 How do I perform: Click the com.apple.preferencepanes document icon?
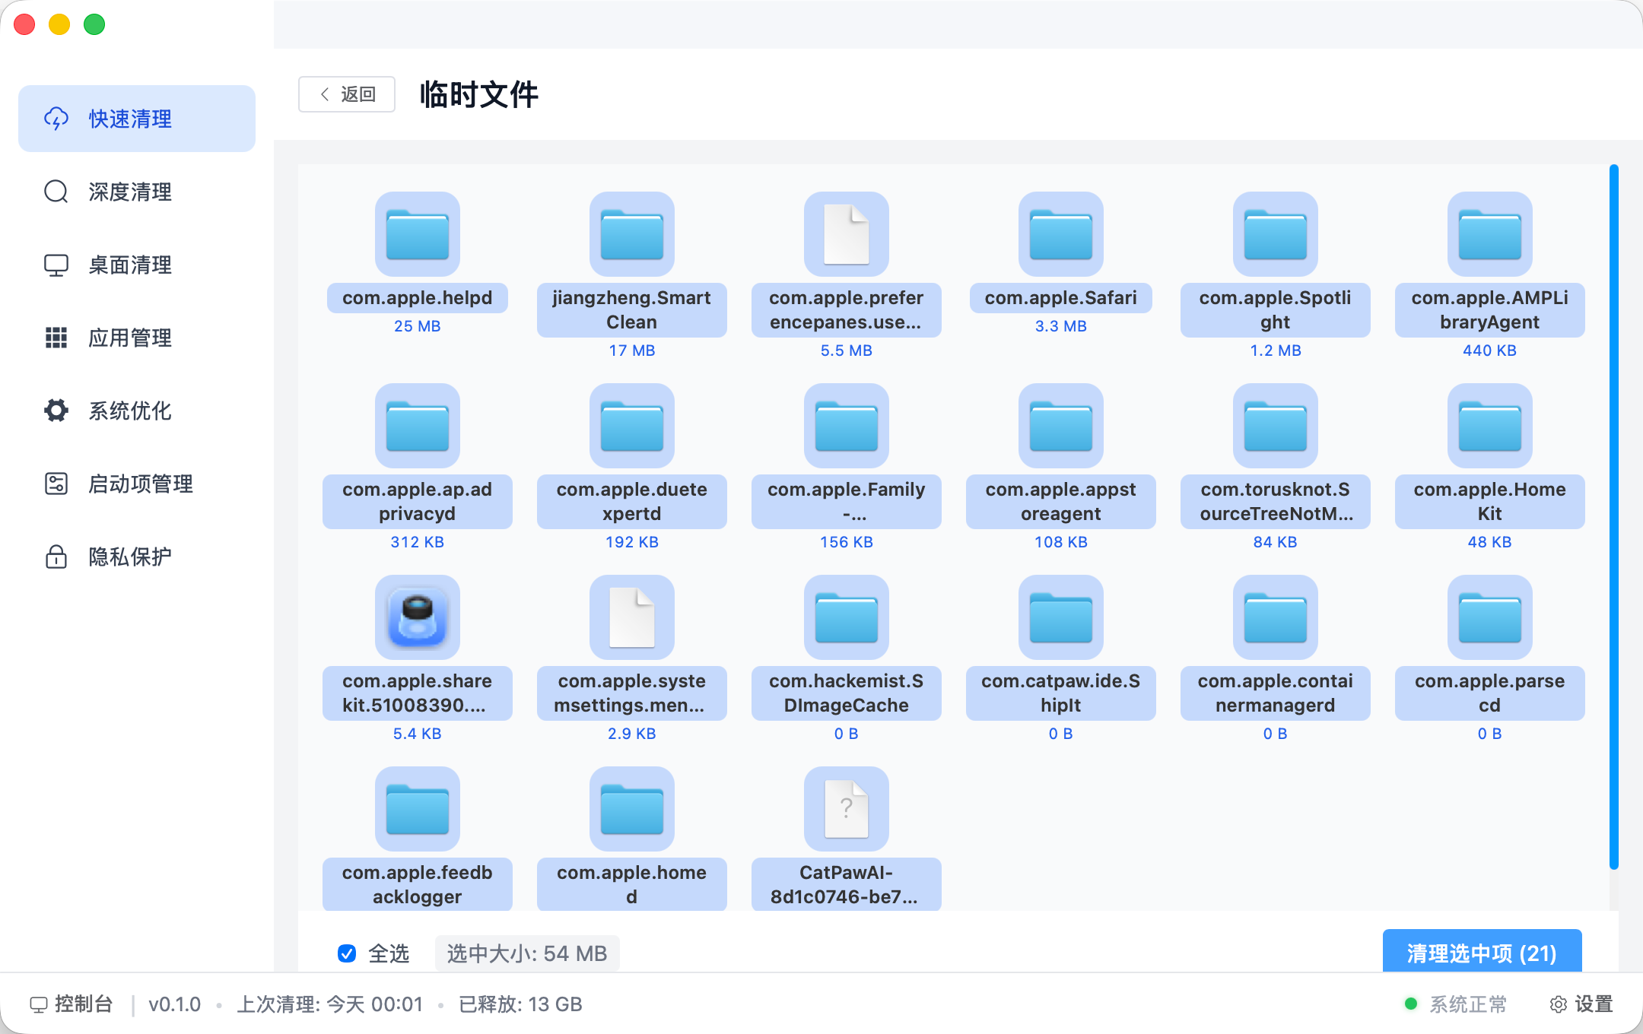[x=846, y=234]
